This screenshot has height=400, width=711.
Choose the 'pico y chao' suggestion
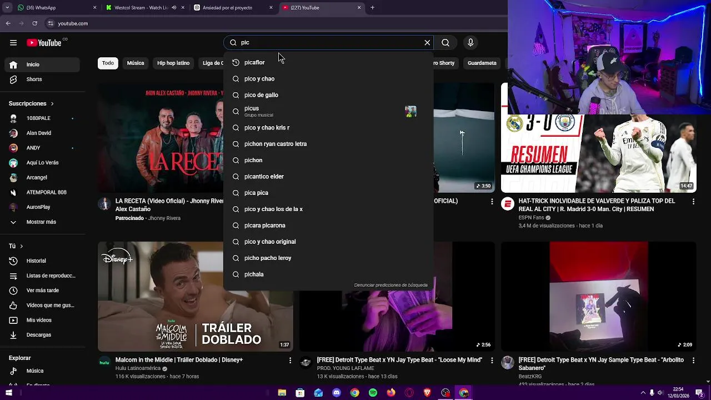(328, 79)
